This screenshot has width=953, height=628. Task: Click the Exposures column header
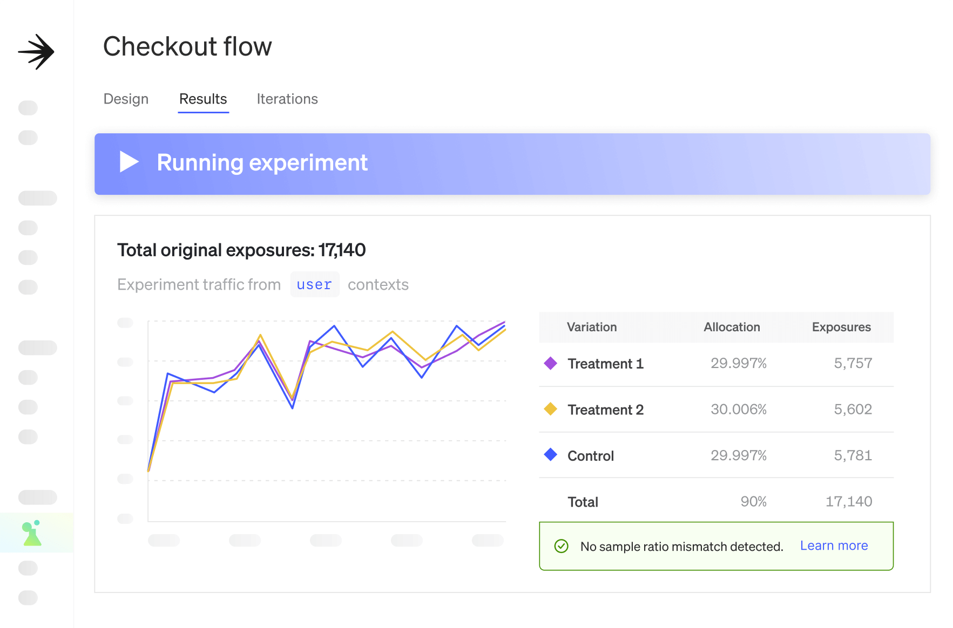coord(841,327)
